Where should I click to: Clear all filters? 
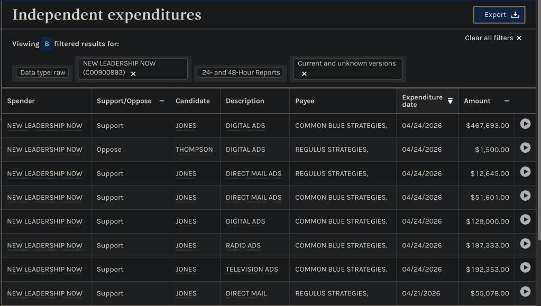click(493, 38)
